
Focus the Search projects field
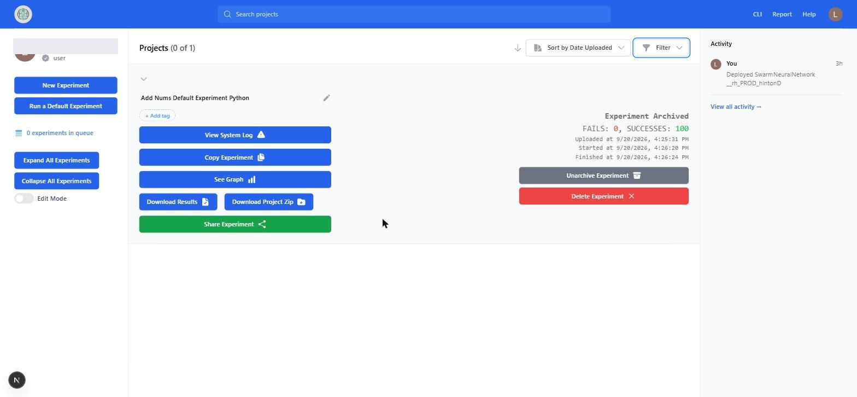pos(414,14)
